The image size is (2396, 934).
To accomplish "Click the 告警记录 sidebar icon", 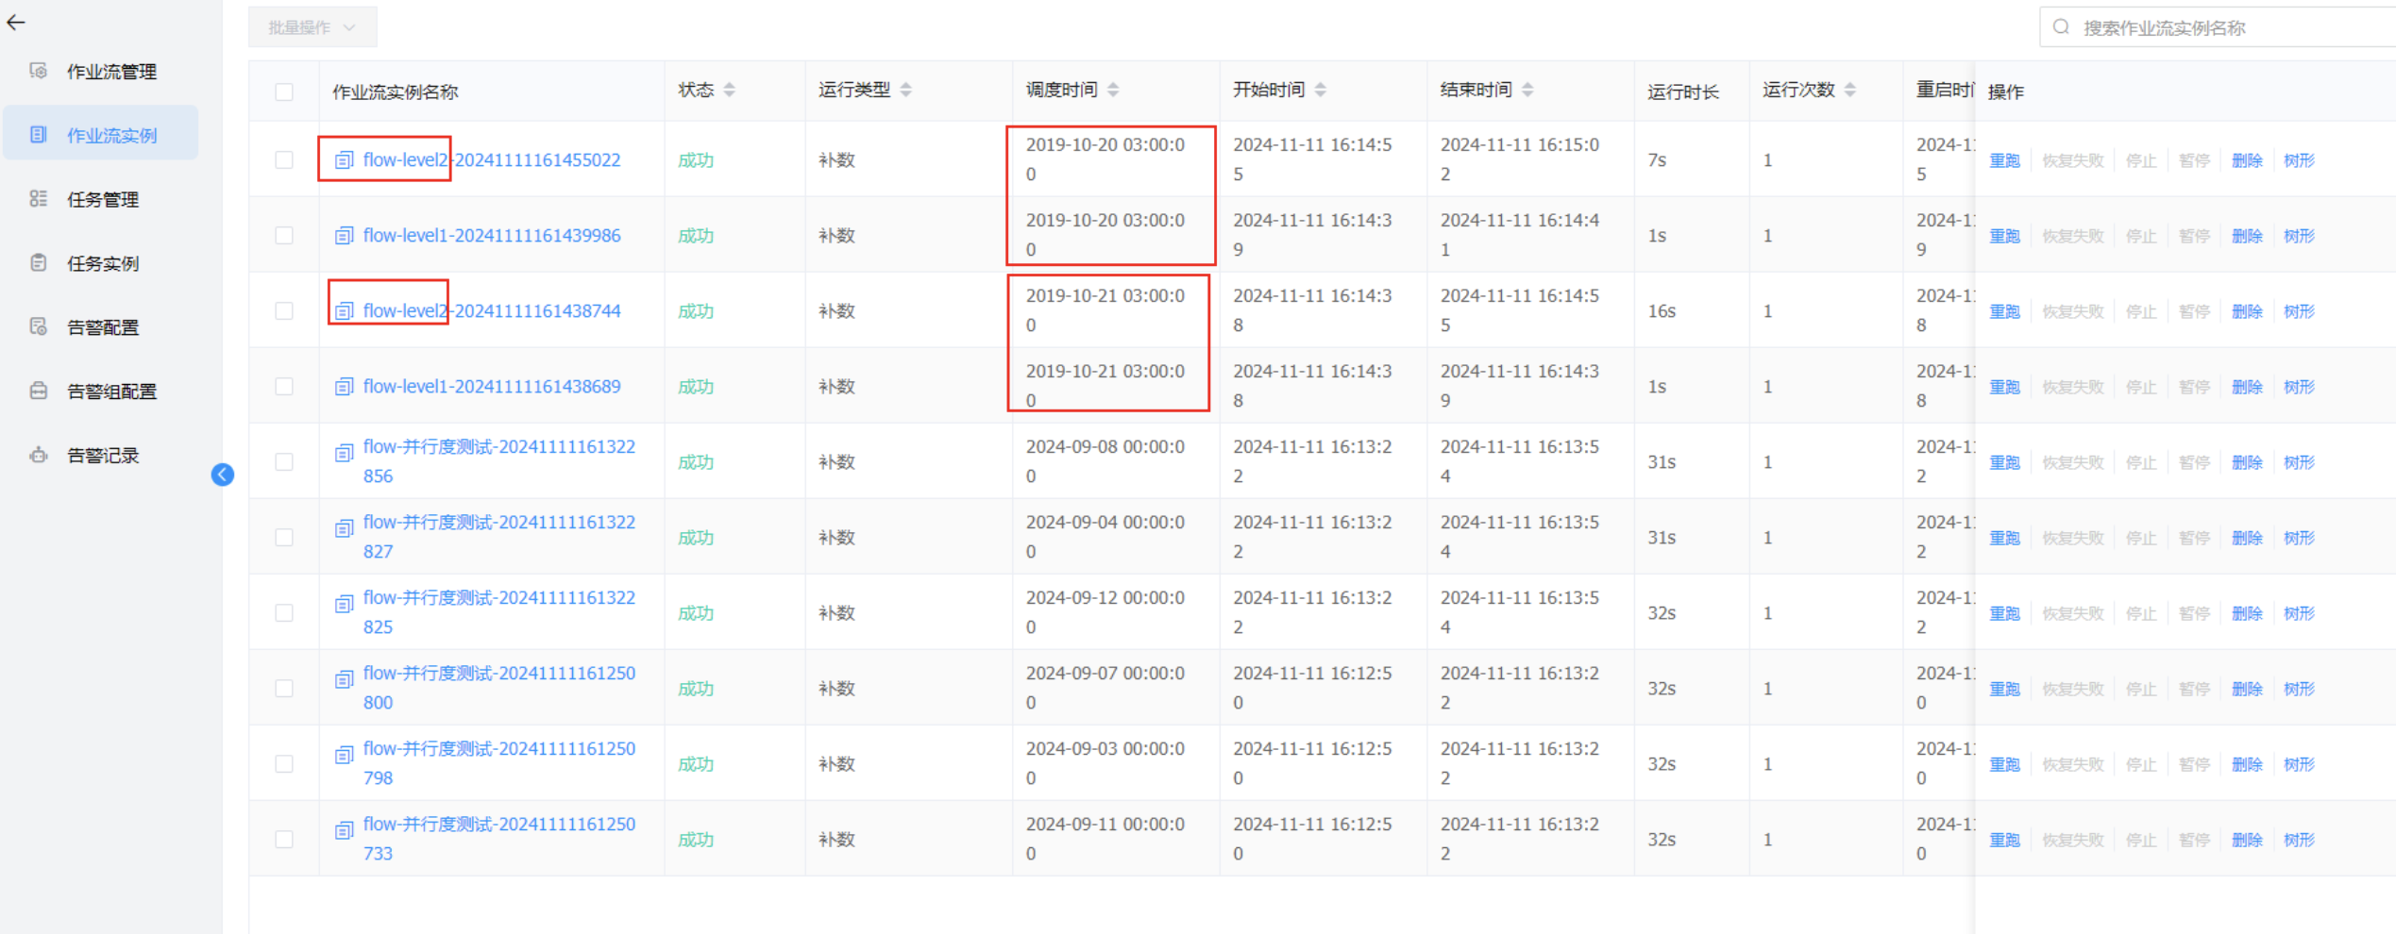I will (38, 456).
